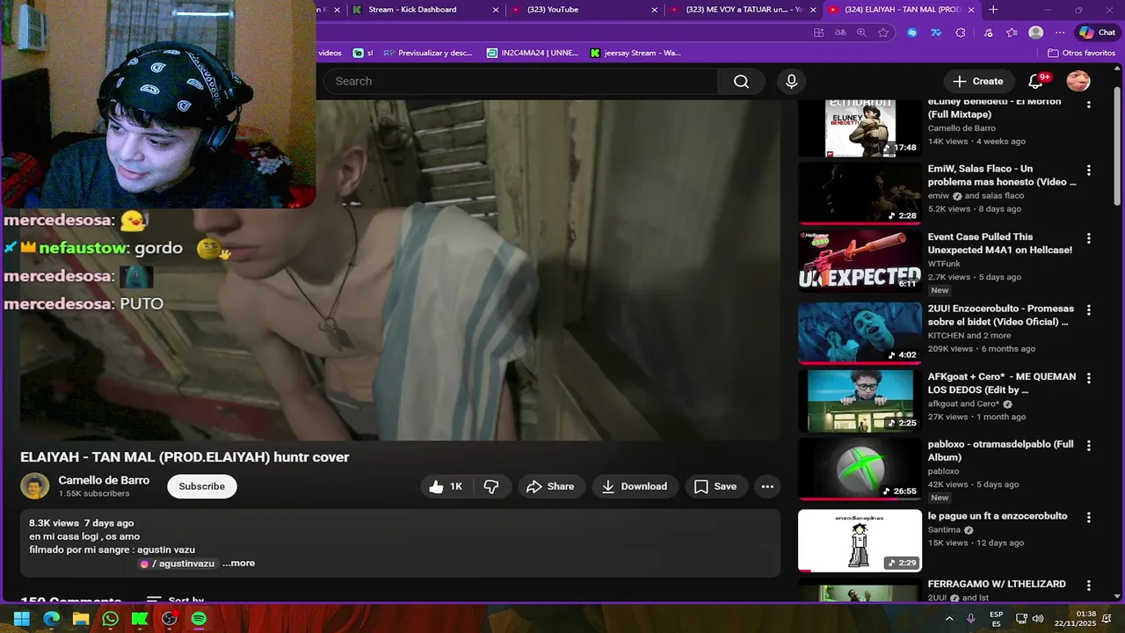Zoom page with magnifier icon in address bar
Screen dimensions: 1125x633
click(861, 33)
